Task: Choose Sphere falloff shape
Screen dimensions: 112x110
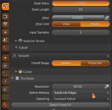Action: point(66,63)
